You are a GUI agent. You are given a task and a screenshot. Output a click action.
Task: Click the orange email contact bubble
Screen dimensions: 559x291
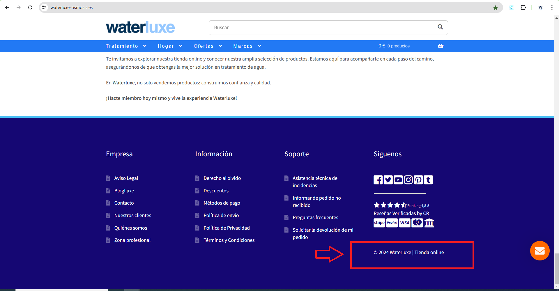tap(540, 251)
